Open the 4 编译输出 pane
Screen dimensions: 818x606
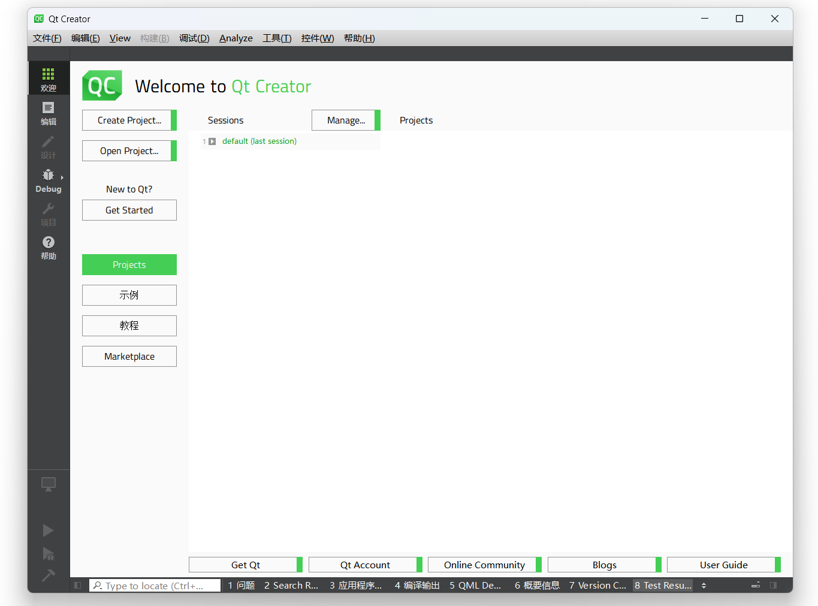click(x=417, y=586)
